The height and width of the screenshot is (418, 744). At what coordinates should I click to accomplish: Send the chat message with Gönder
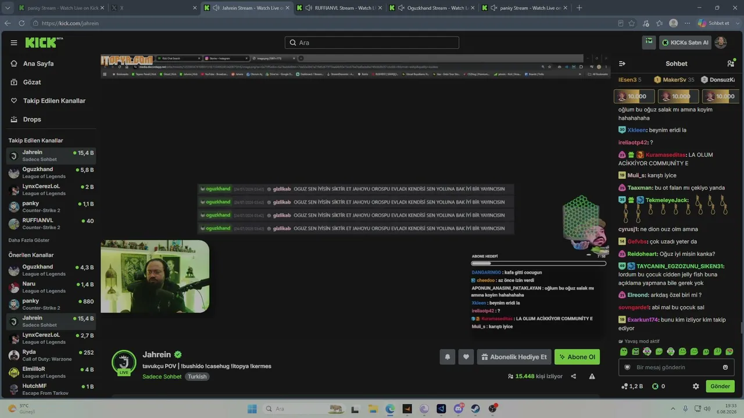[720, 386]
